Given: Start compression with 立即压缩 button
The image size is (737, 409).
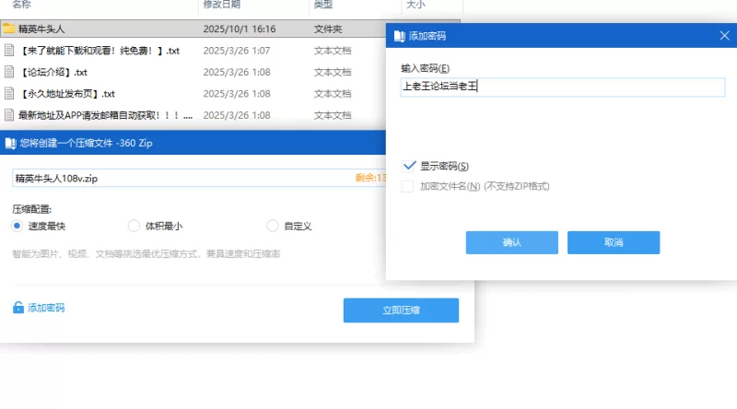Looking at the screenshot, I should (401, 310).
